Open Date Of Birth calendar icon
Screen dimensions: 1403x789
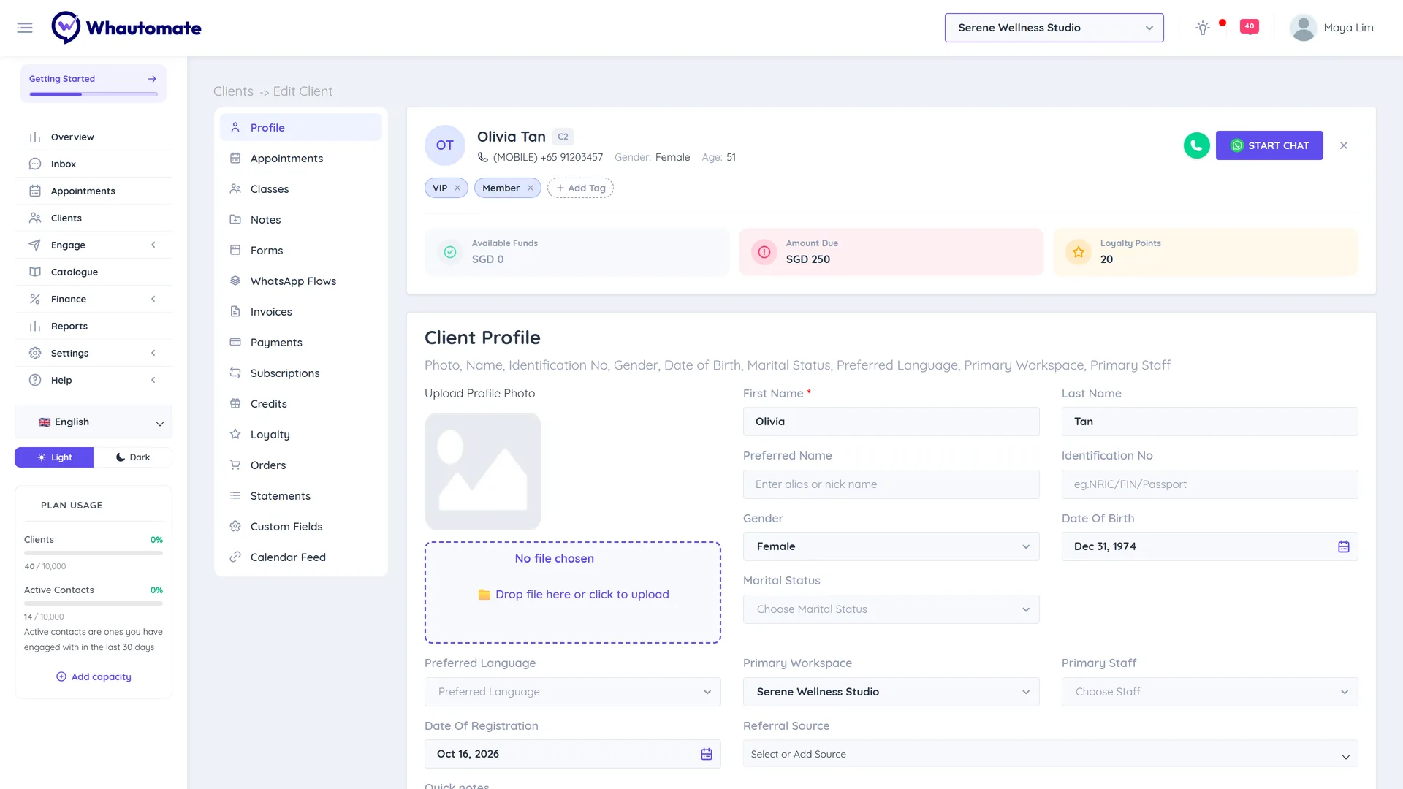[1344, 546]
